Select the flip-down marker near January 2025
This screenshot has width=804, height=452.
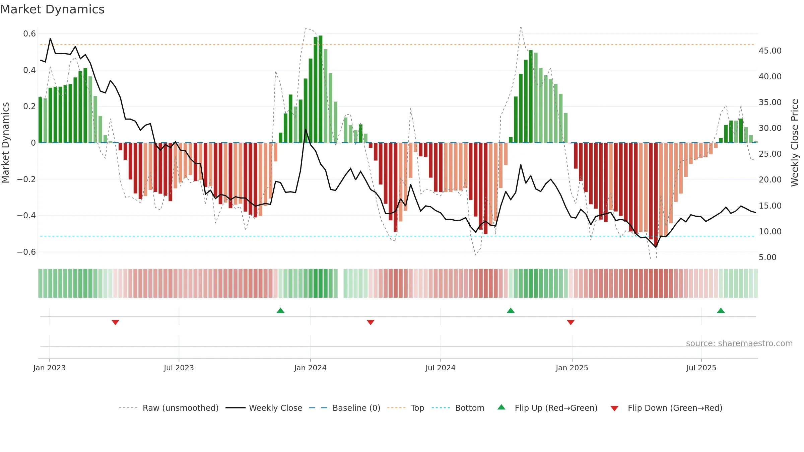pyautogui.click(x=571, y=322)
